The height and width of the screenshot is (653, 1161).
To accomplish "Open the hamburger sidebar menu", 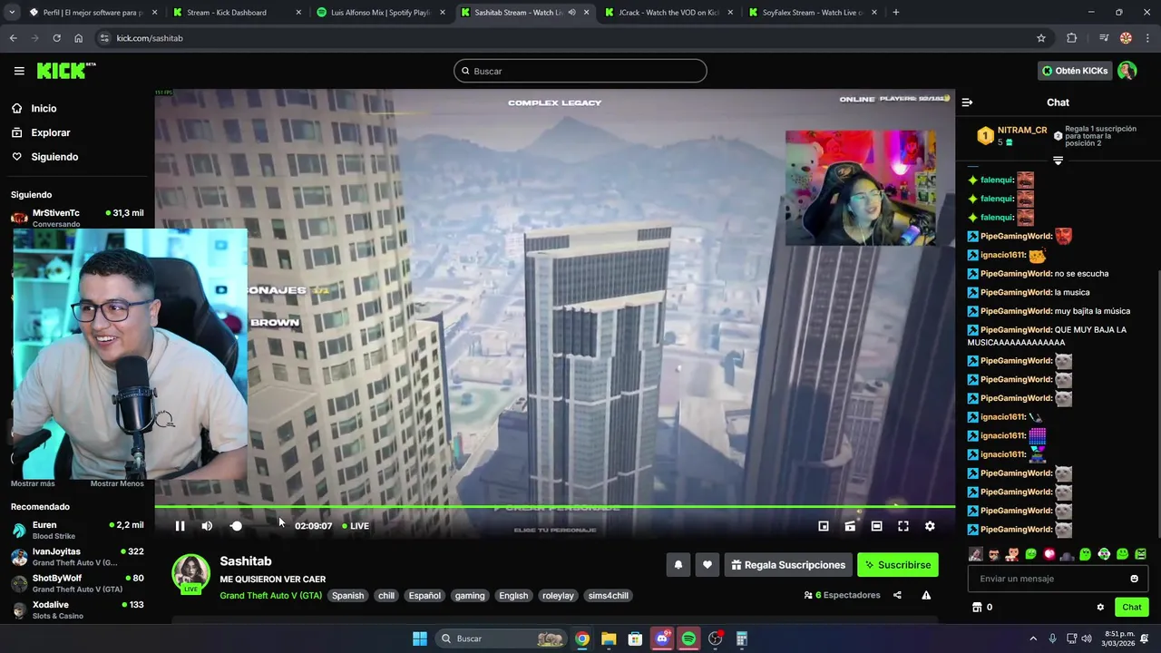I will click(19, 71).
